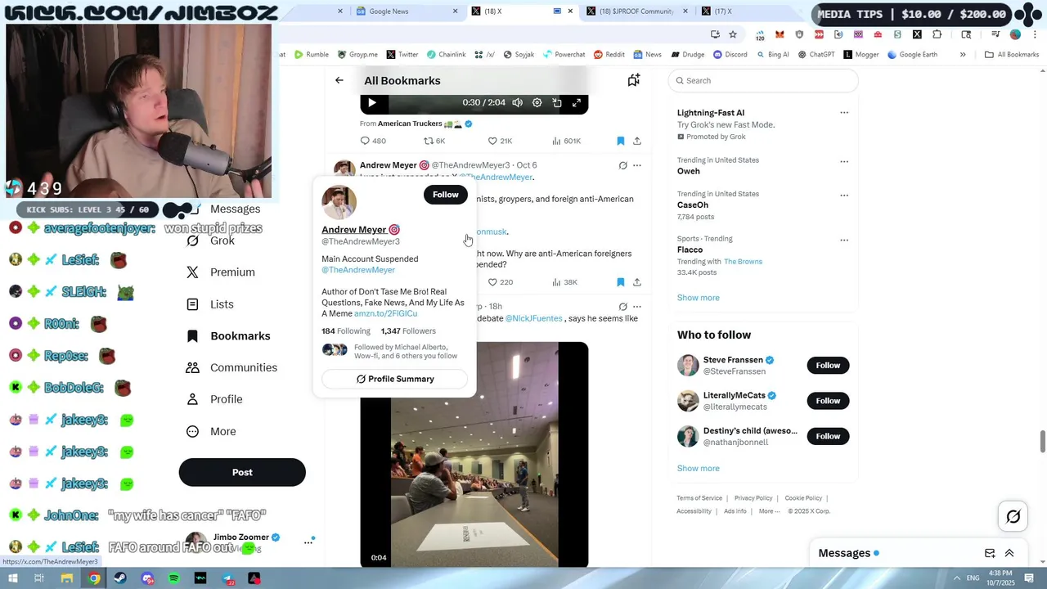This screenshot has width=1047, height=589.
Task: Mute the video using the volume icon
Action: click(x=517, y=102)
